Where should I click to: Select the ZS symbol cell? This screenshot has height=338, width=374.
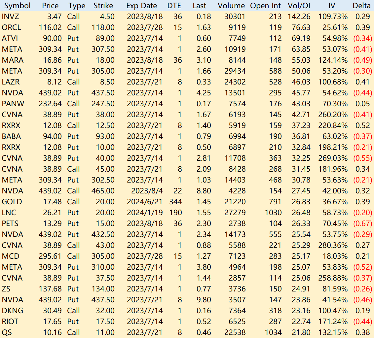(6, 289)
